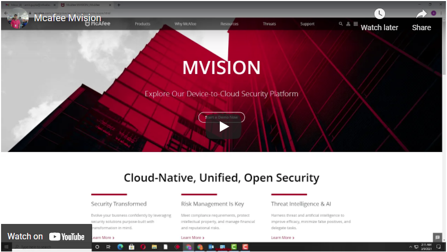Click the Watch later clock icon

pyautogui.click(x=379, y=14)
